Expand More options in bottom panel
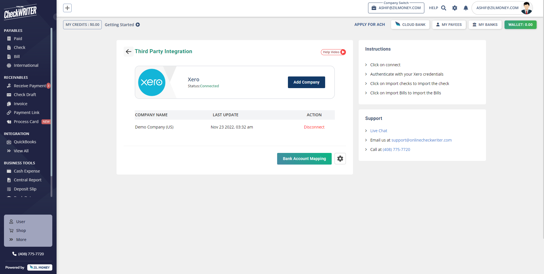Screen dimensions: 544x274 click(21, 240)
